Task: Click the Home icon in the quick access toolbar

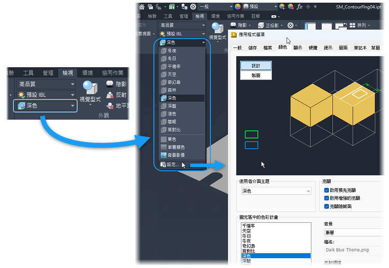Action: click(x=142, y=6)
